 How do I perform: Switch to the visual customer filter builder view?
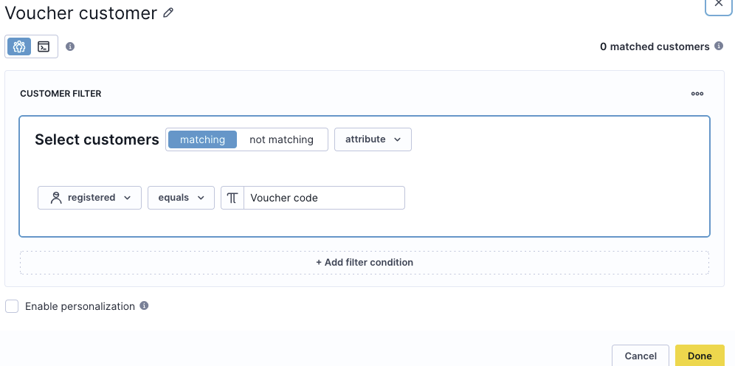tap(19, 46)
